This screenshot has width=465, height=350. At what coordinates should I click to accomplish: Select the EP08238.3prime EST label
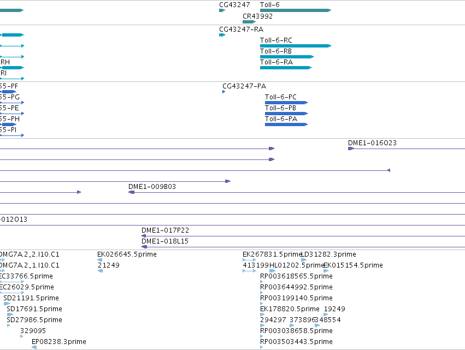[58, 342]
